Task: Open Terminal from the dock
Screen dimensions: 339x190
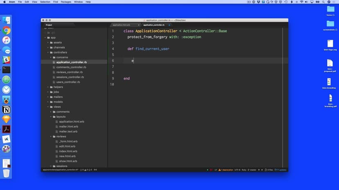Action: click(6, 70)
